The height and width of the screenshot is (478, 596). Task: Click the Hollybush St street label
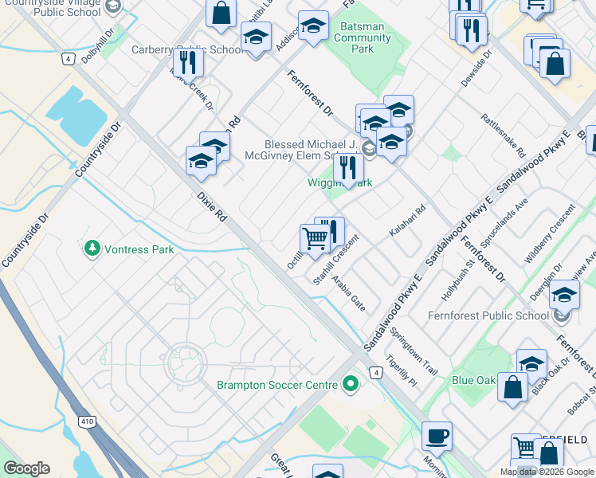pyautogui.click(x=458, y=280)
